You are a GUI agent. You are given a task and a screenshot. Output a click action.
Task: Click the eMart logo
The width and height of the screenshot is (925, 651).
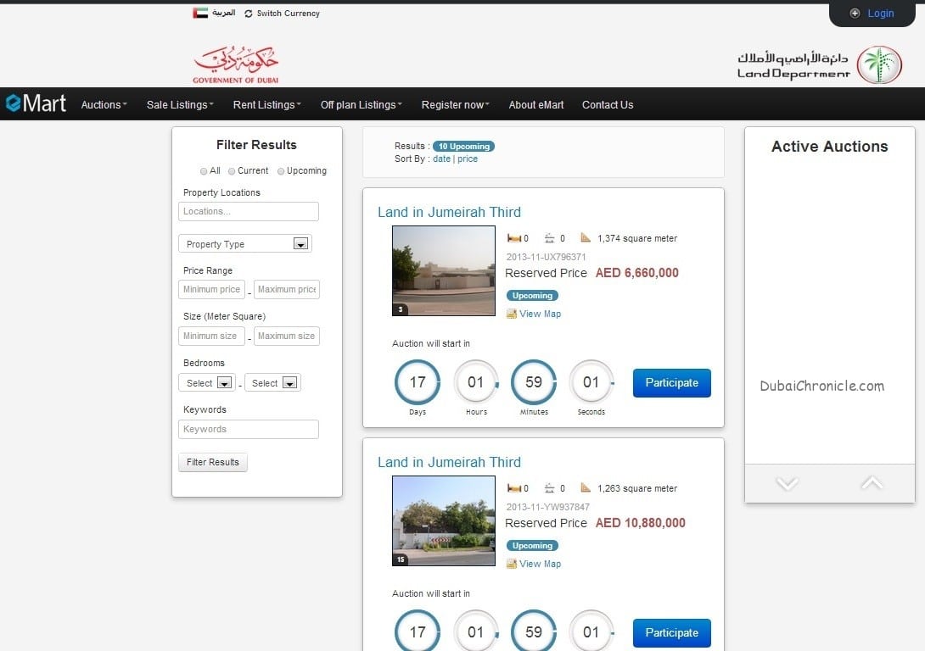tap(36, 103)
